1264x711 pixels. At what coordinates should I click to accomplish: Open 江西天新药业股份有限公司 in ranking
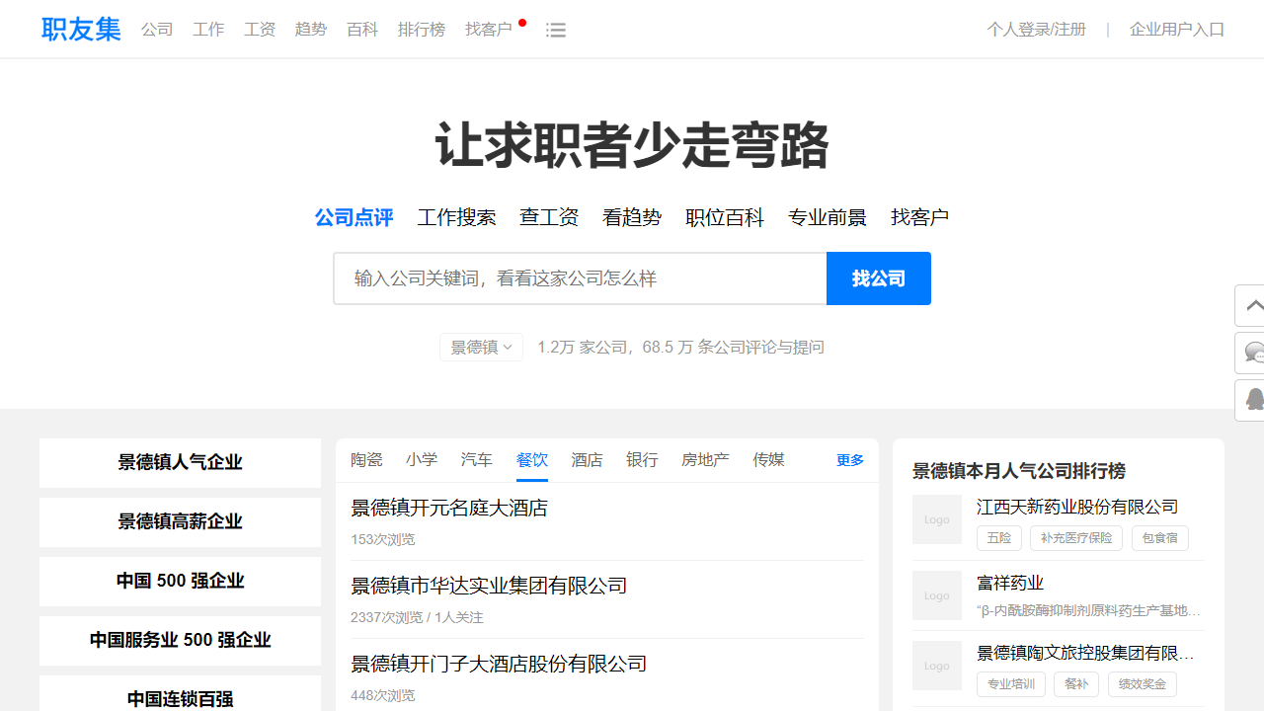1077,507
